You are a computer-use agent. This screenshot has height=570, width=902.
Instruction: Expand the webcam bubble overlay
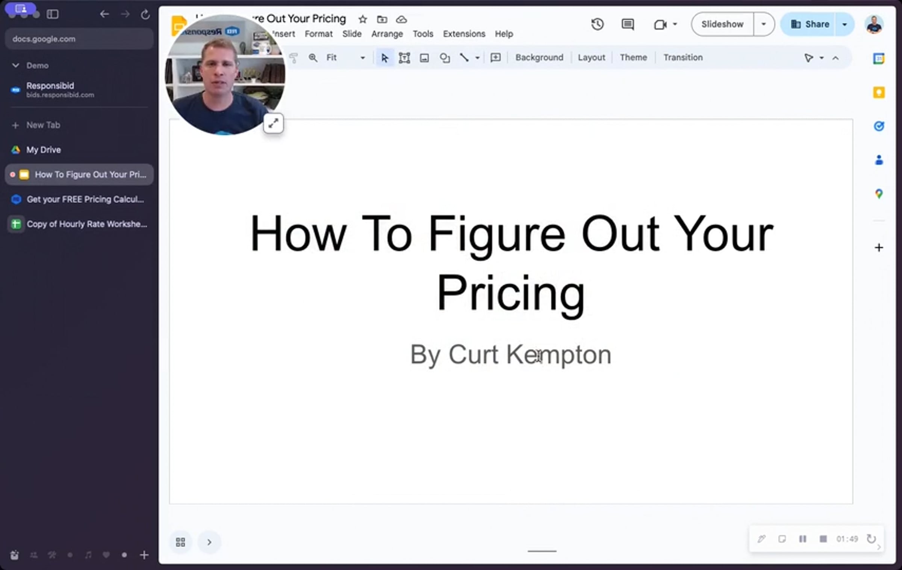click(x=273, y=123)
